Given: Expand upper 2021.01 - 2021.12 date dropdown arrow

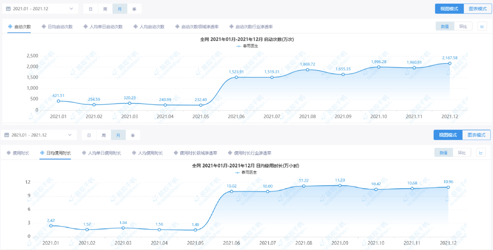Looking at the screenshot, I should click(x=71, y=9).
